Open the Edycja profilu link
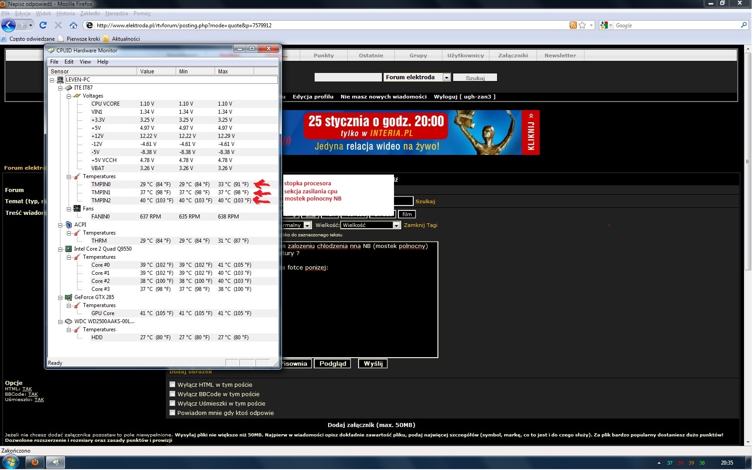The height and width of the screenshot is (470, 753). tap(313, 97)
